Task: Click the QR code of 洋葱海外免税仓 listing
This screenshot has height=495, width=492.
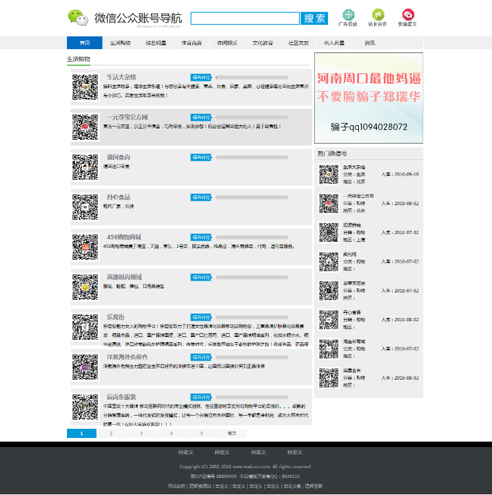Action: click(x=85, y=367)
